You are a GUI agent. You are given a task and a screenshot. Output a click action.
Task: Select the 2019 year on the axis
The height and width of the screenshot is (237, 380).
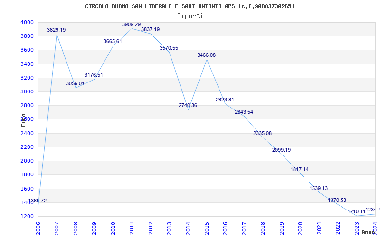coord(282,228)
